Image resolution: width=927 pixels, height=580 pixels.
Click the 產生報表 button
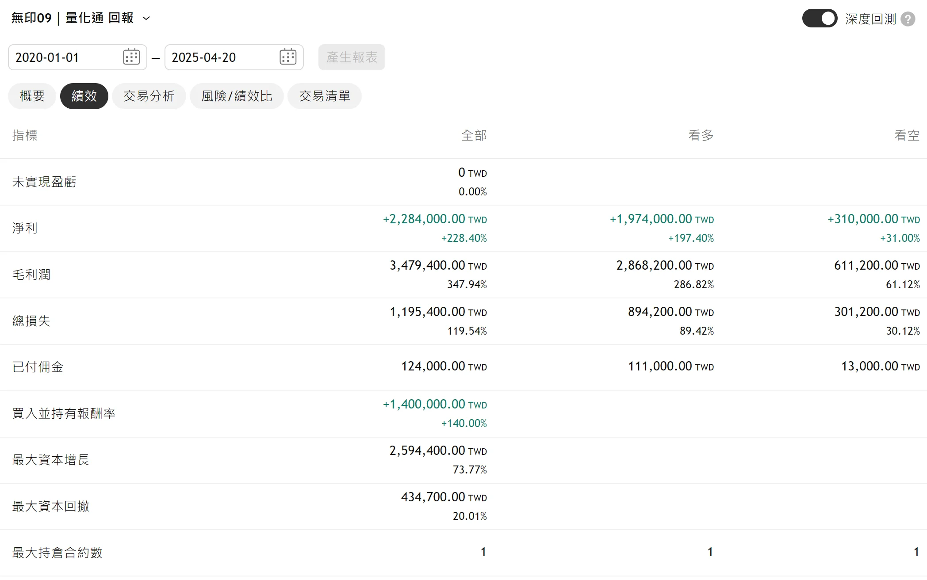click(352, 57)
